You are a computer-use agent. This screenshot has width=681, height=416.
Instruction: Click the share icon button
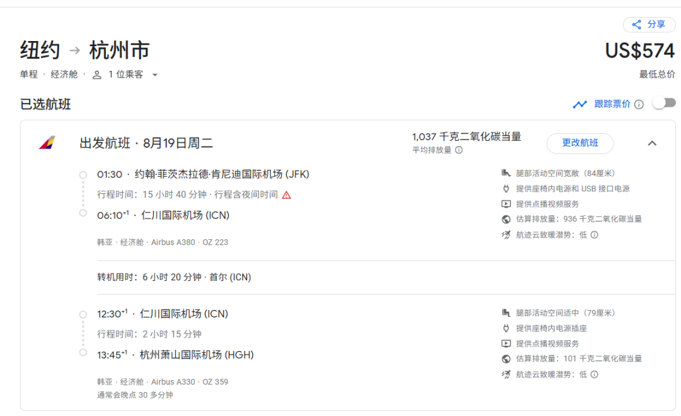point(636,25)
